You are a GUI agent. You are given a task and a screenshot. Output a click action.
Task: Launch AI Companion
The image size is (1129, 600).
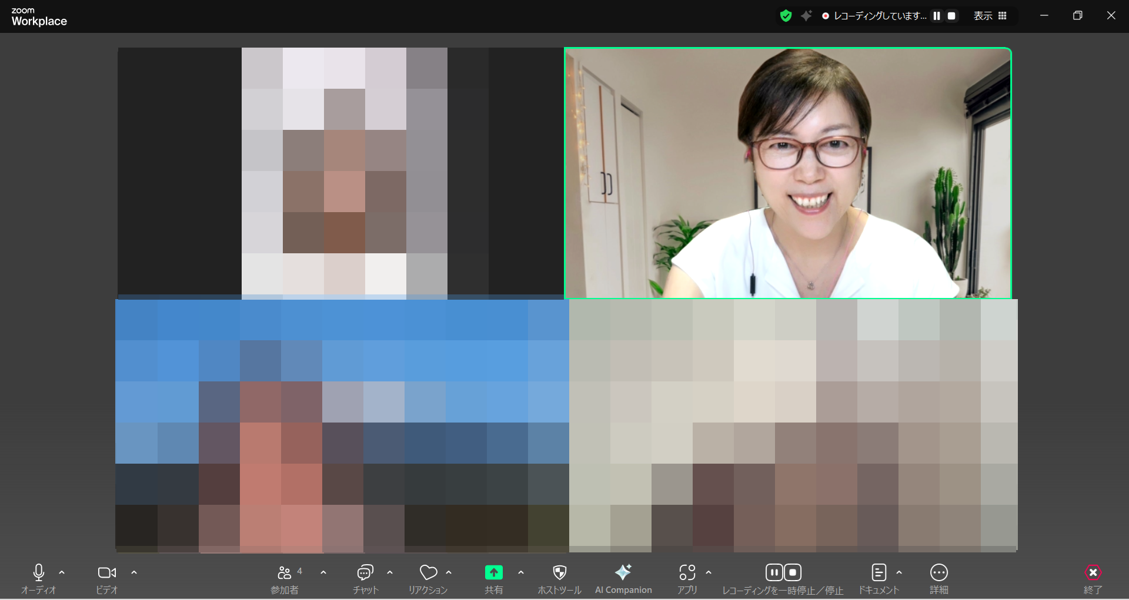tap(623, 573)
